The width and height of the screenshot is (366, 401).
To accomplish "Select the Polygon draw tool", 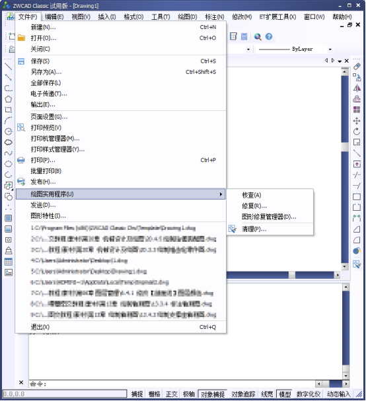I will click(x=9, y=99).
